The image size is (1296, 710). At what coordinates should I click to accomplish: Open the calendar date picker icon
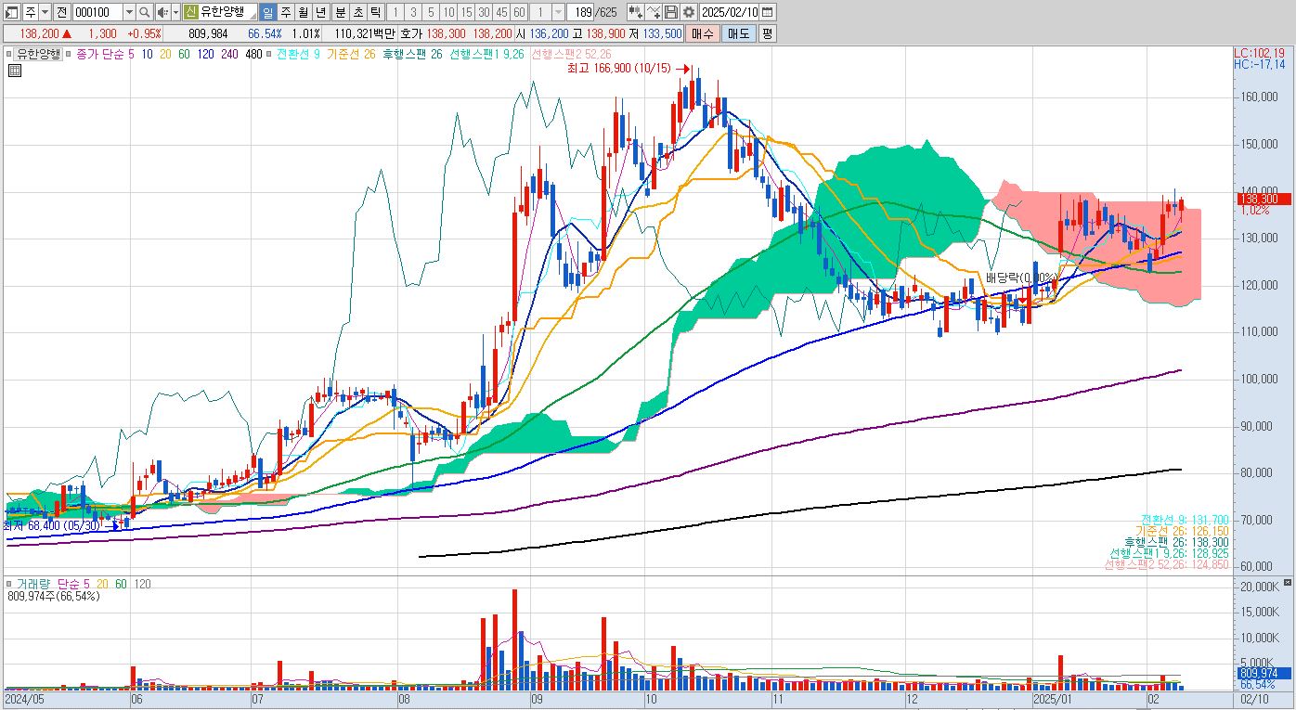768,12
